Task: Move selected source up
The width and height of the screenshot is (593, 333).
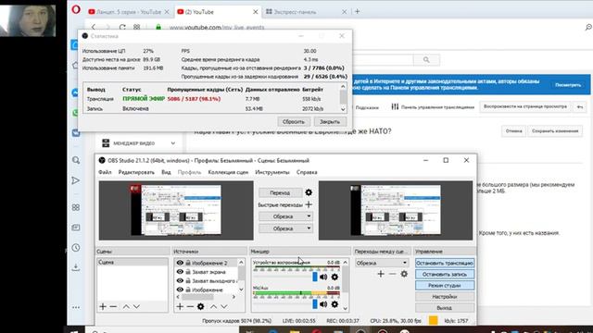Action: pyautogui.click(x=214, y=306)
